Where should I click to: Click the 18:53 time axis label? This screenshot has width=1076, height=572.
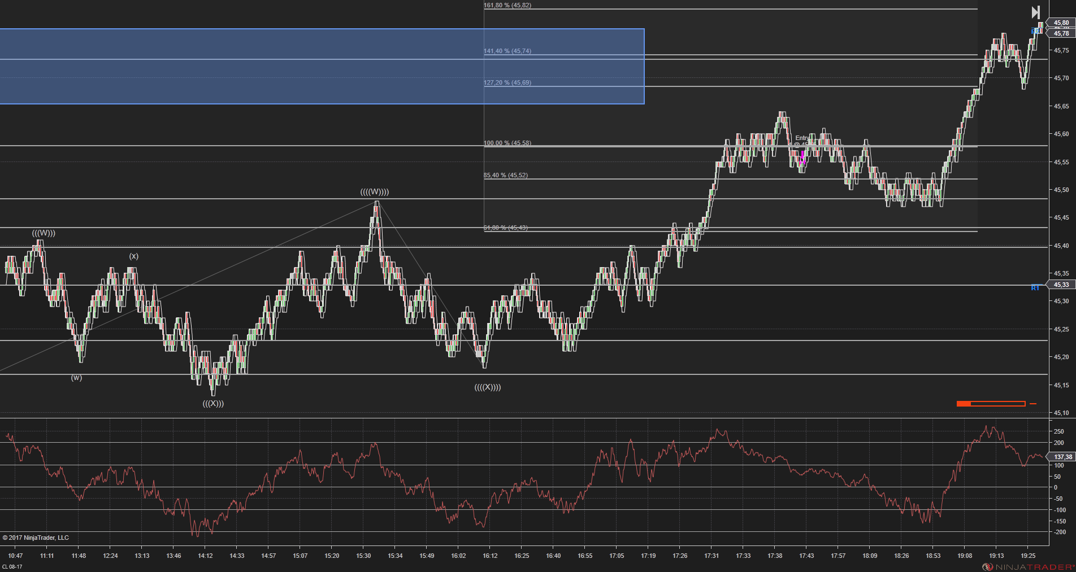click(934, 556)
